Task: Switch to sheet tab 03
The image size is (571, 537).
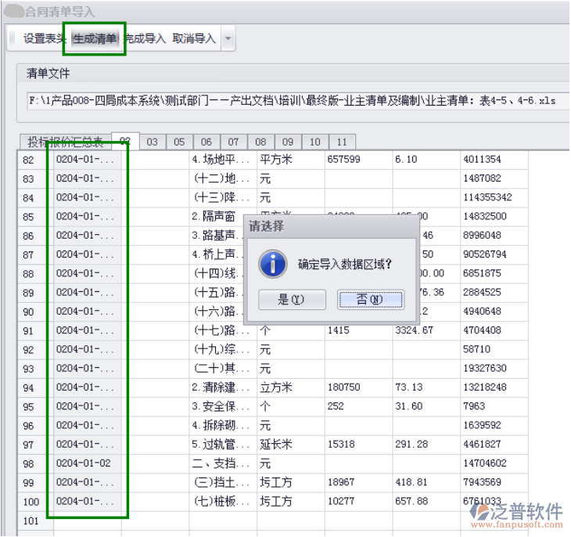Action: 153,142
